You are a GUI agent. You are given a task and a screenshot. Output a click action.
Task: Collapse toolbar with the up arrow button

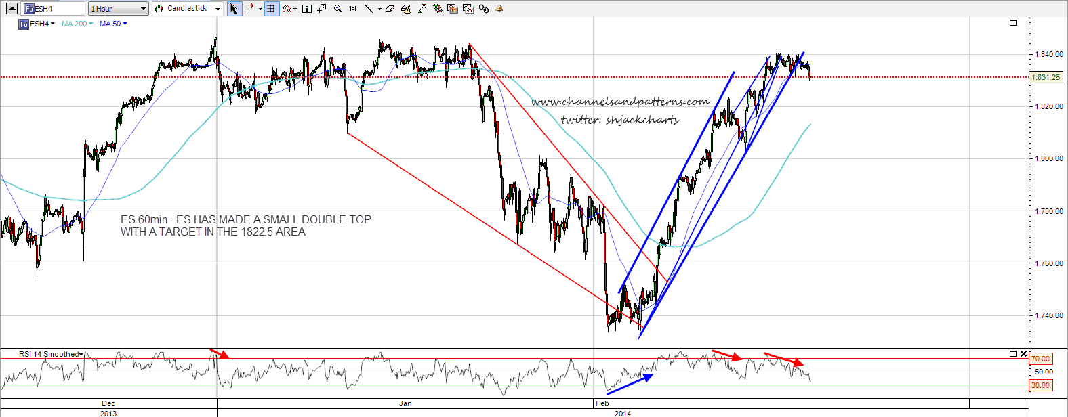(12, 9)
